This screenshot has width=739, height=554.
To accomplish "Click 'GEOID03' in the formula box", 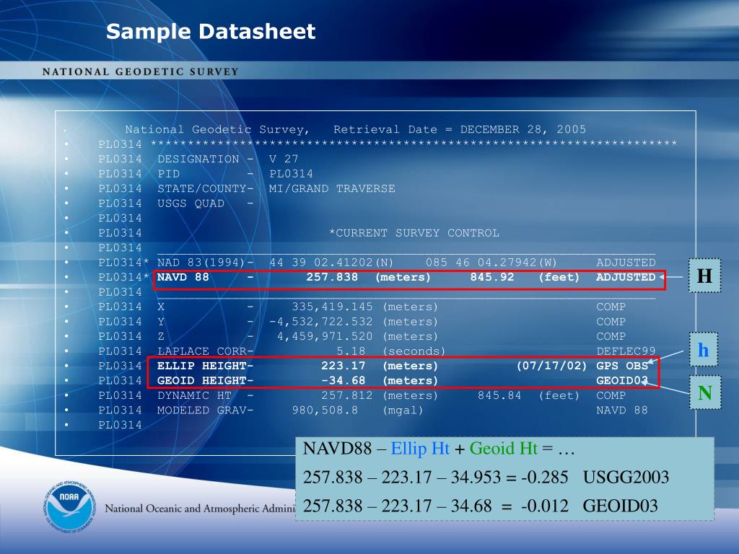I will 620,506.
